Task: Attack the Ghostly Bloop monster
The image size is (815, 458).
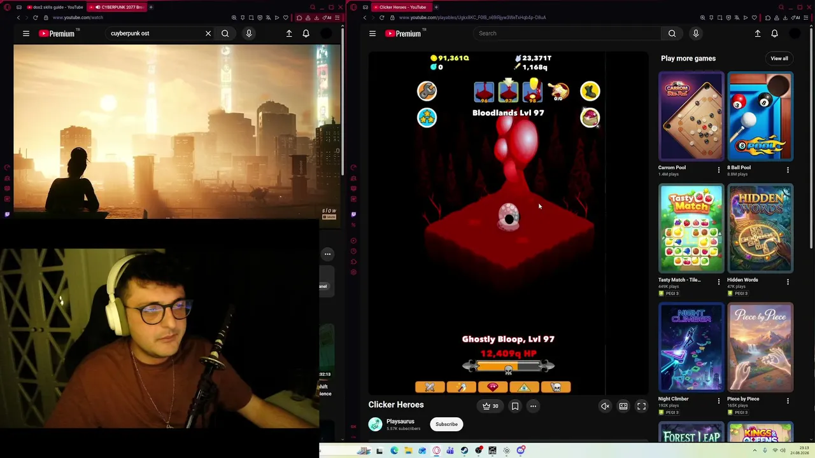Action: [509, 216]
